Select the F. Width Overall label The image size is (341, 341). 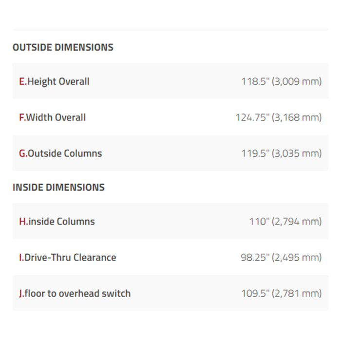(53, 117)
